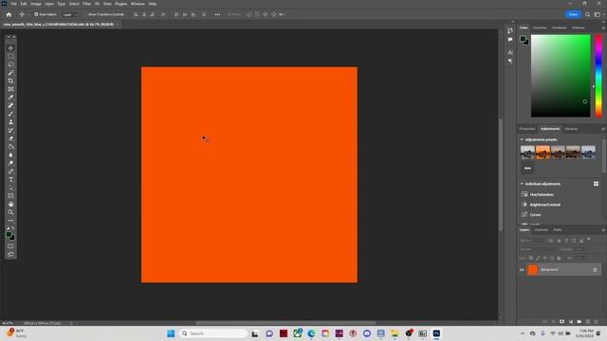
Task: Toggle Show Transform Controls checkbox
Action: click(x=86, y=14)
